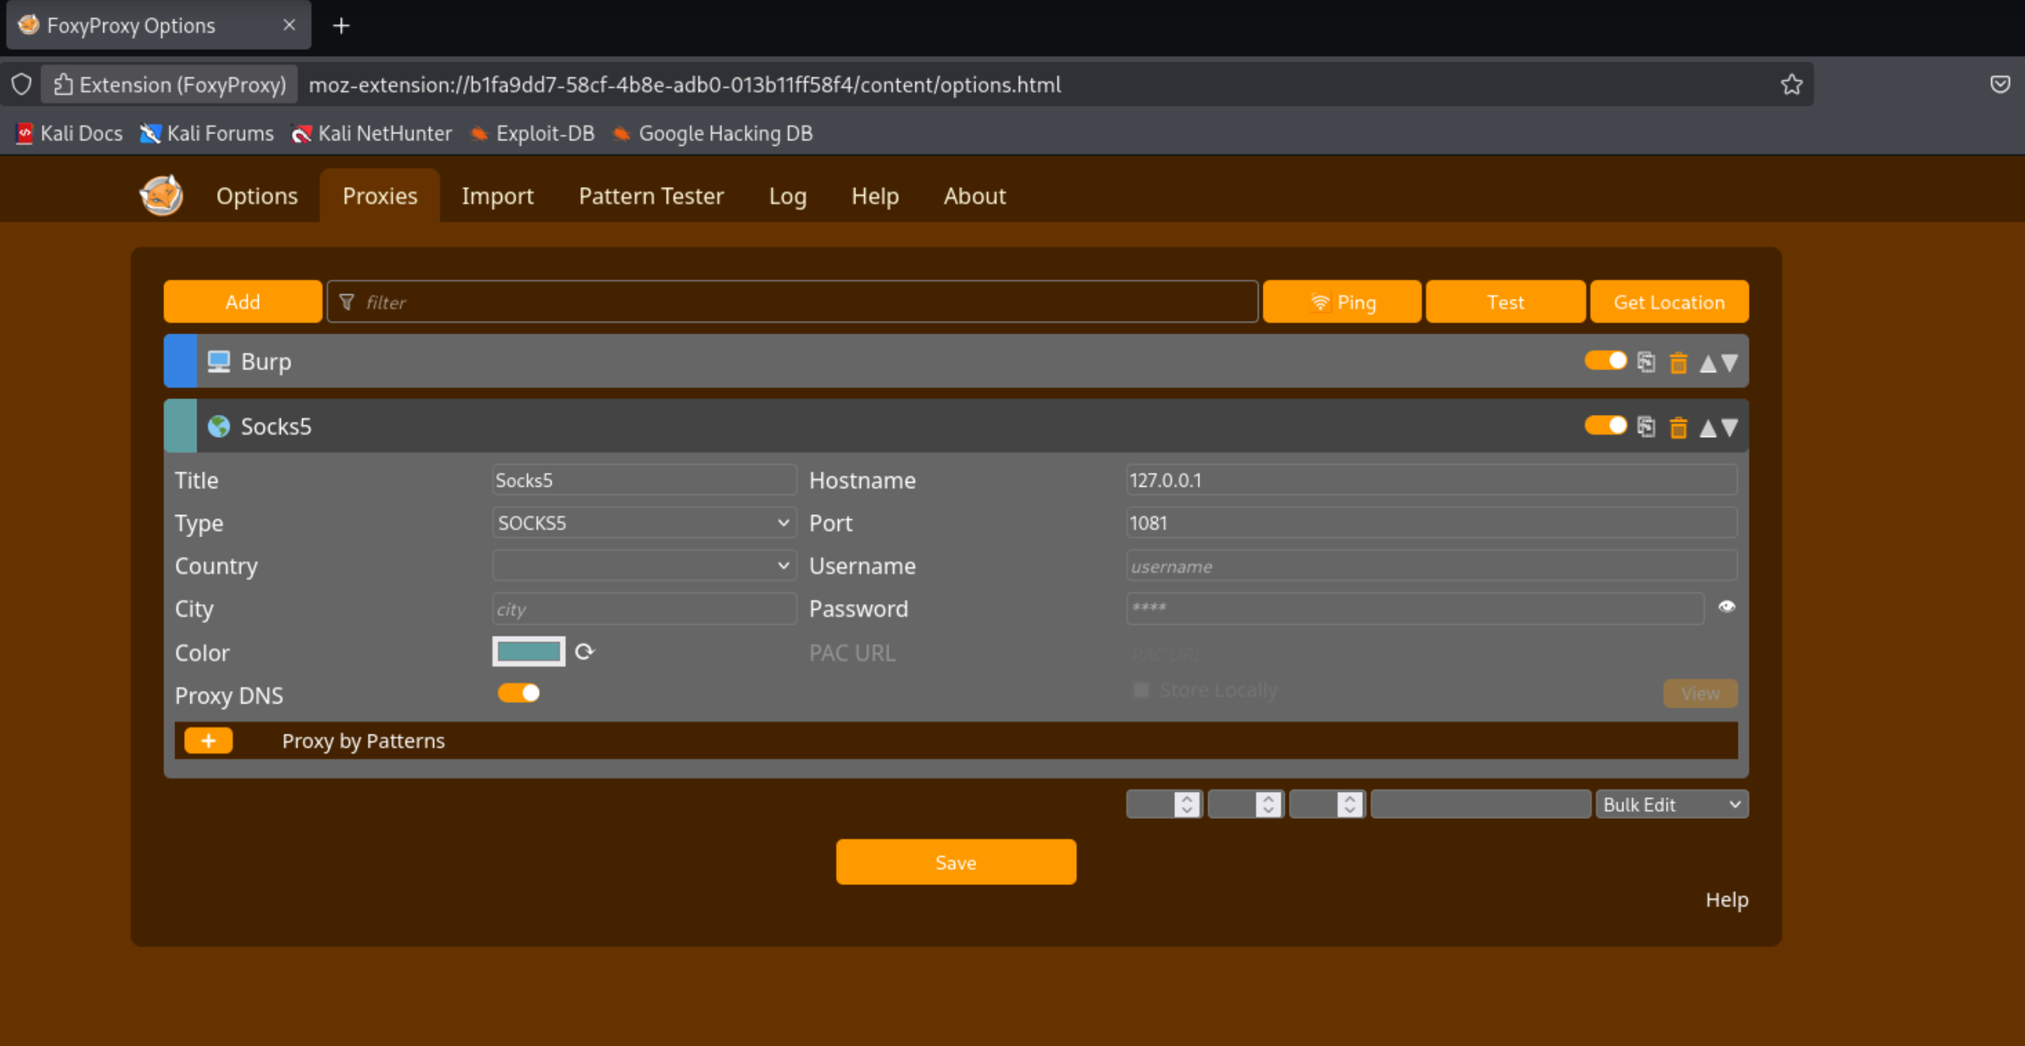Delete the Socks5 proxy with trash icon
Screen dimensions: 2025x1046
[x=1678, y=428]
